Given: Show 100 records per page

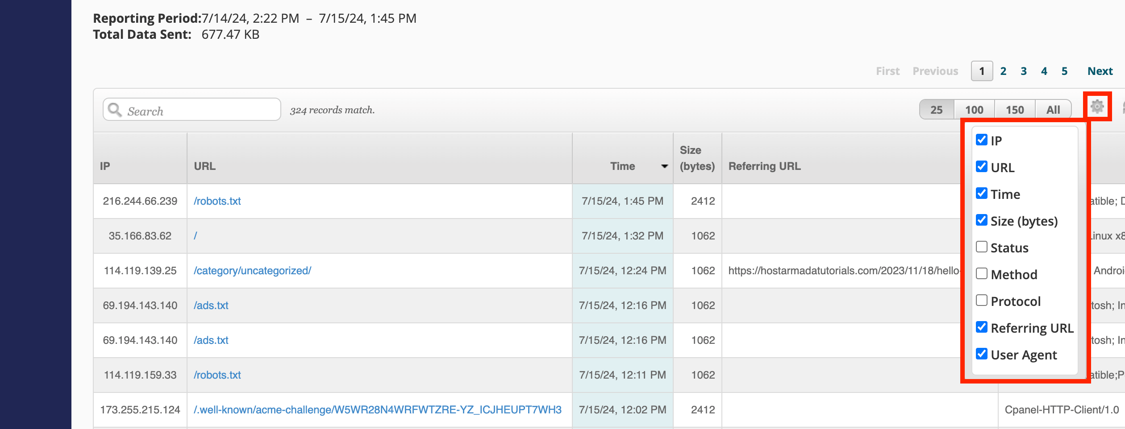Looking at the screenshot, I should (x=974, y=110).
